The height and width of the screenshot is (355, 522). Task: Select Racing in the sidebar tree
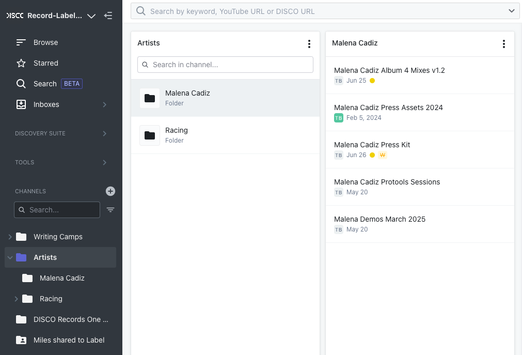pyautogui.click(x=51, y=299)
